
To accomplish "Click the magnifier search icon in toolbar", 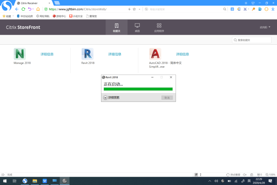I will pos(224,9).
